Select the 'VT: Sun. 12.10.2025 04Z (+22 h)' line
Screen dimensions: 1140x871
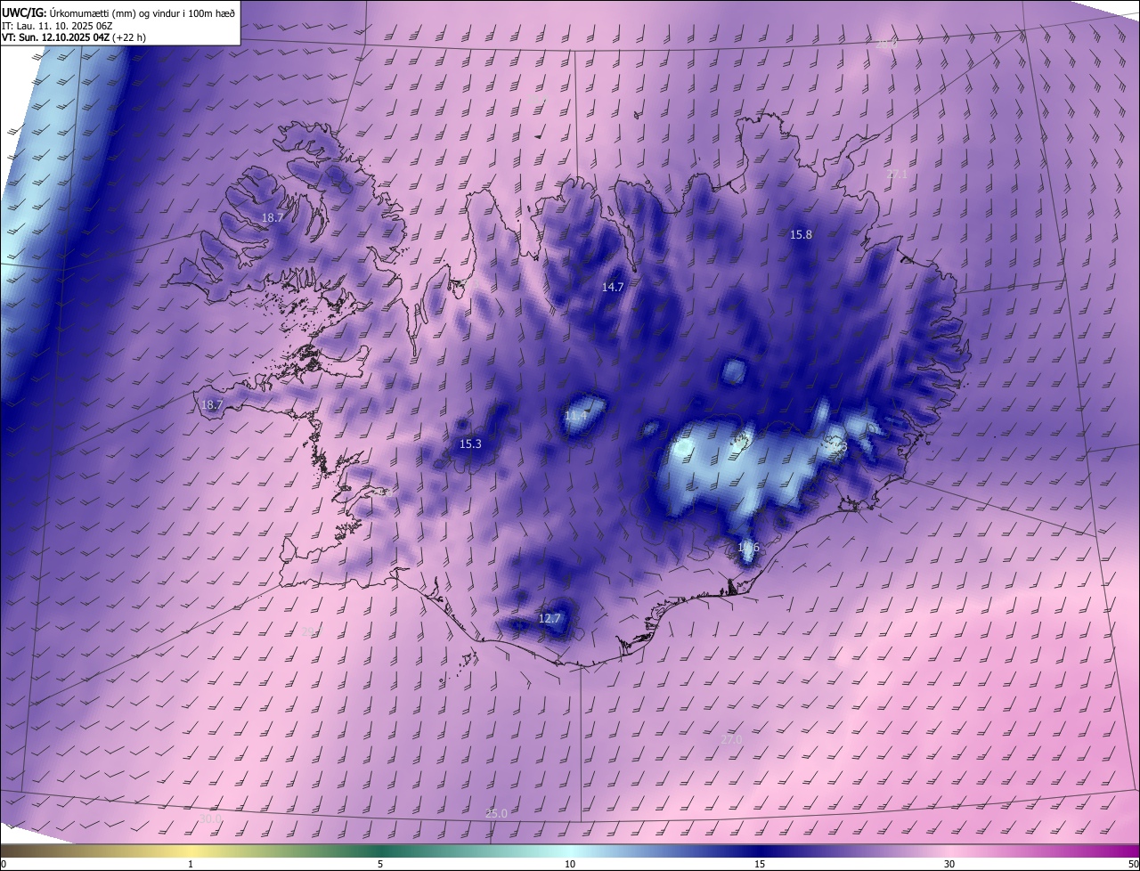(x=75, y=37)
